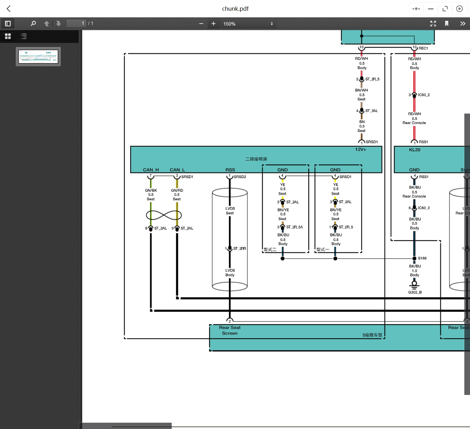Show the thumbnails view in sidebar
This screenshot has height=429, width=470.
click(8, 36)
